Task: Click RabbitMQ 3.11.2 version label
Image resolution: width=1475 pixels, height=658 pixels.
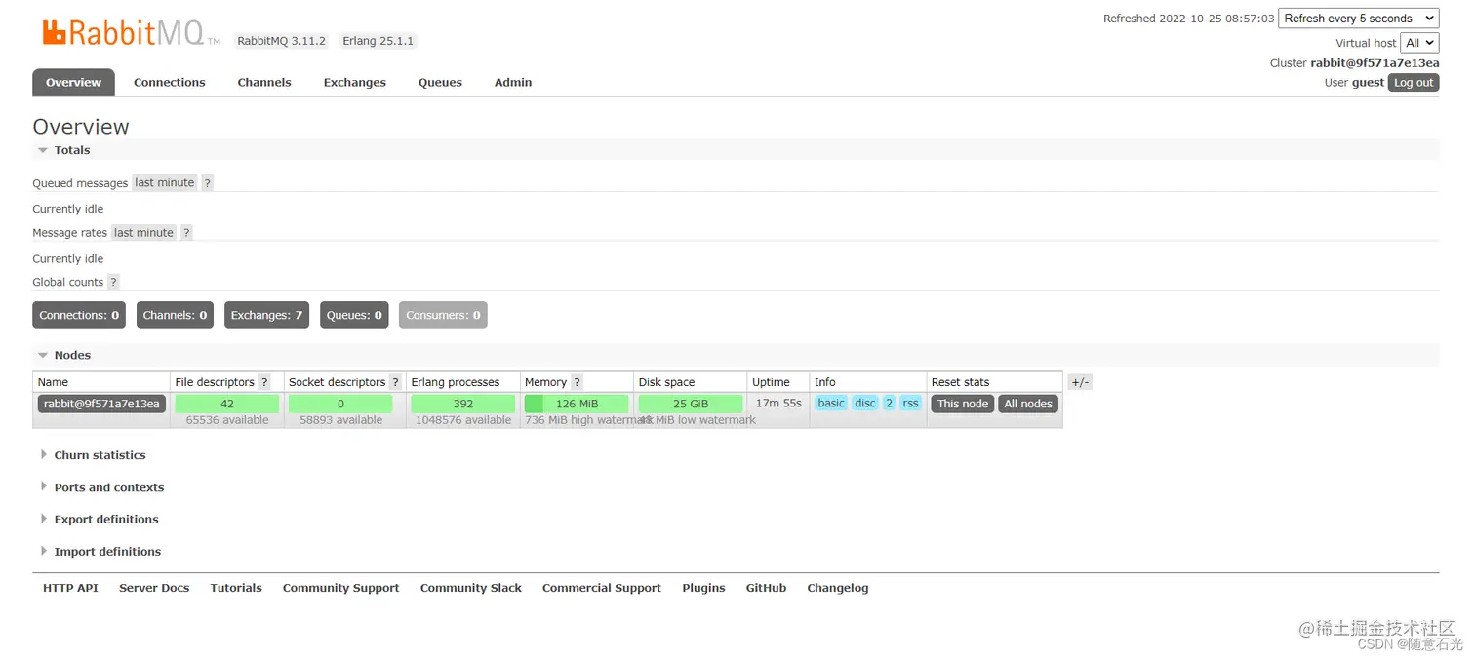Action: pos(282,41)
